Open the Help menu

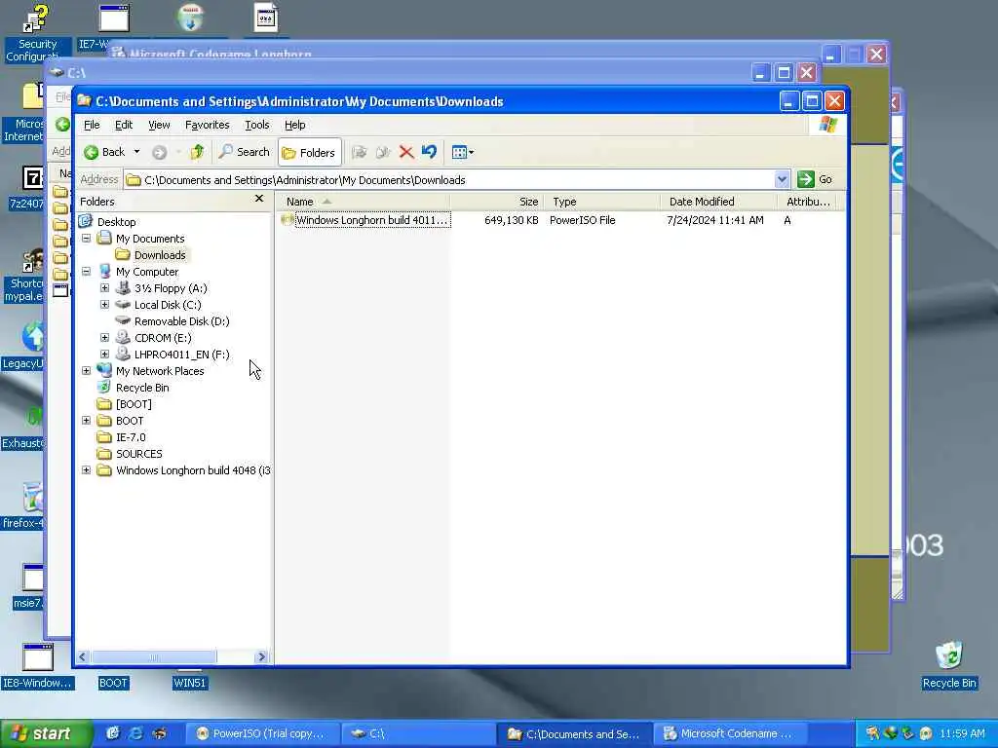(x=294, y=125)
